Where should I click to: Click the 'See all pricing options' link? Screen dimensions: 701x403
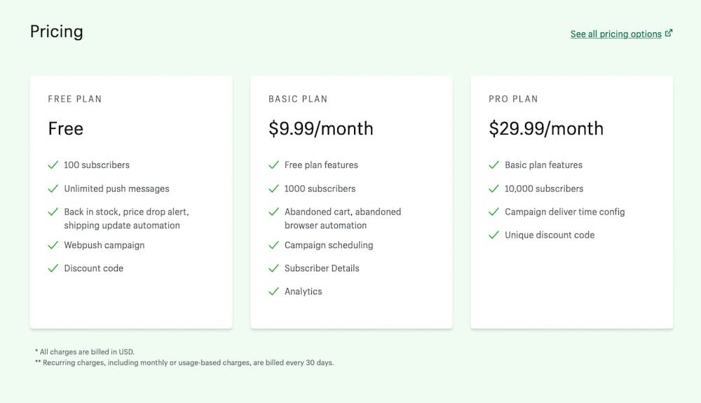tap(615, 34)
